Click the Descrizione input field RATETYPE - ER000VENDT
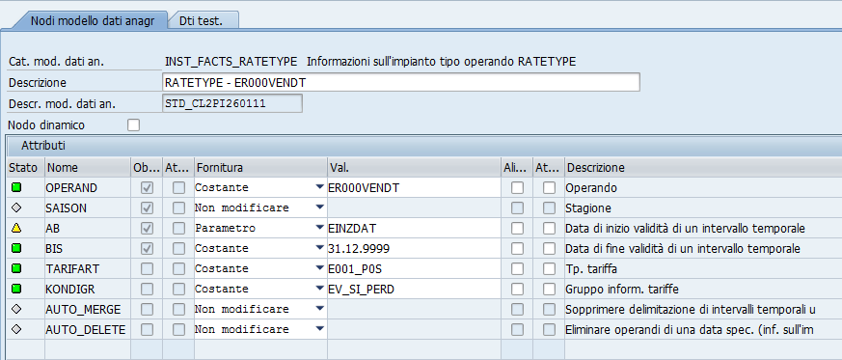This screenshot has width=842, height=360. click(400, 83)
